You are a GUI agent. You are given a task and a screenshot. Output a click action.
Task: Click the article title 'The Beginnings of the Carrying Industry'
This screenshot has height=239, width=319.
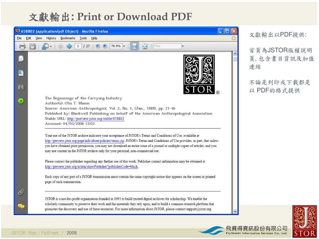tap(83, 98)
